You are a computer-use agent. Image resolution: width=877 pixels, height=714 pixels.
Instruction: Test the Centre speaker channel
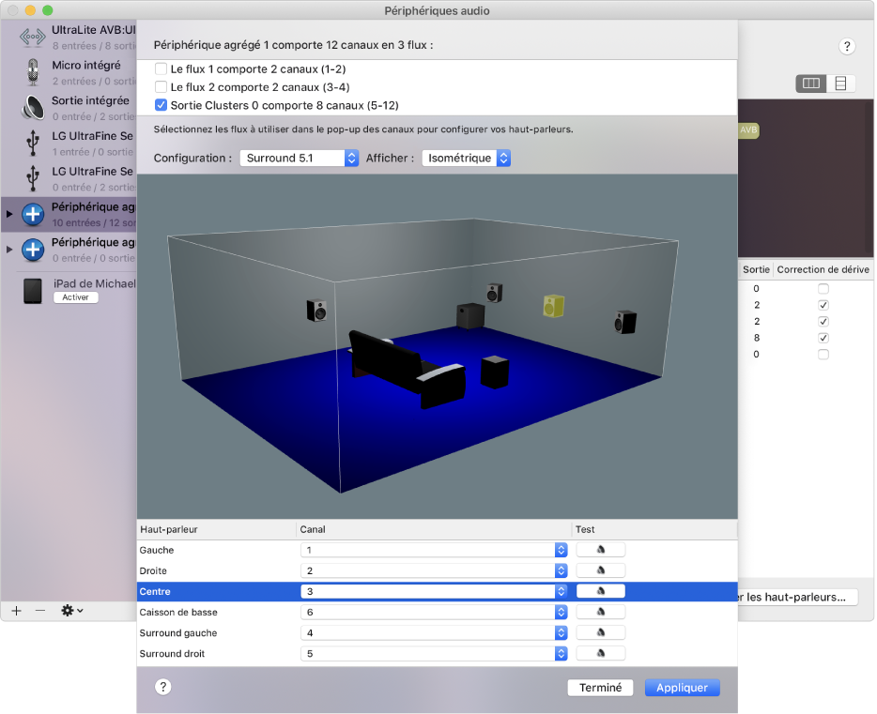tap(600, 591)
